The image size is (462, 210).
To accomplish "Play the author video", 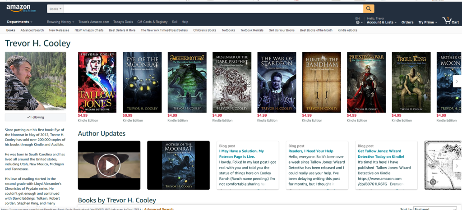I will (x=109, y=165).
